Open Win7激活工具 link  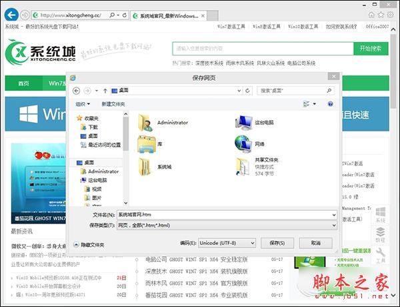tap(231, 26)
